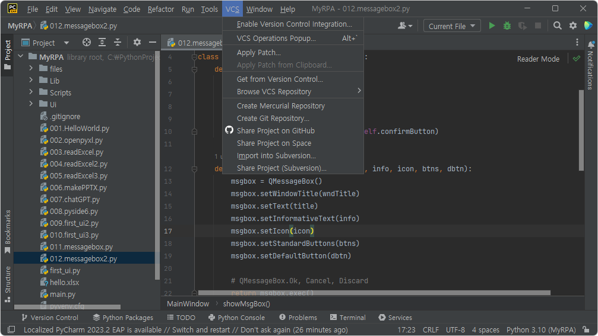Collapse the MyRPA root folder
598x336 pixels.
21,57
